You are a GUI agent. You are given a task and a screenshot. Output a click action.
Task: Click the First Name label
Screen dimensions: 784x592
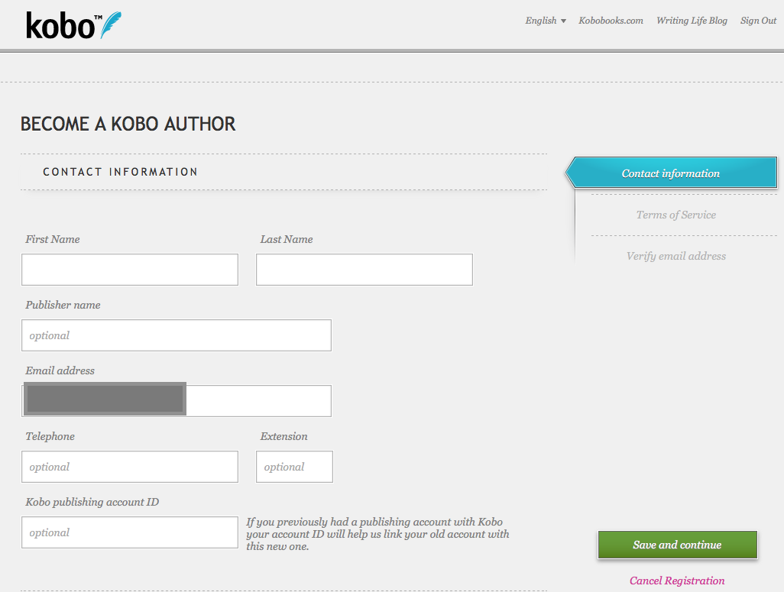click(53, 240)
